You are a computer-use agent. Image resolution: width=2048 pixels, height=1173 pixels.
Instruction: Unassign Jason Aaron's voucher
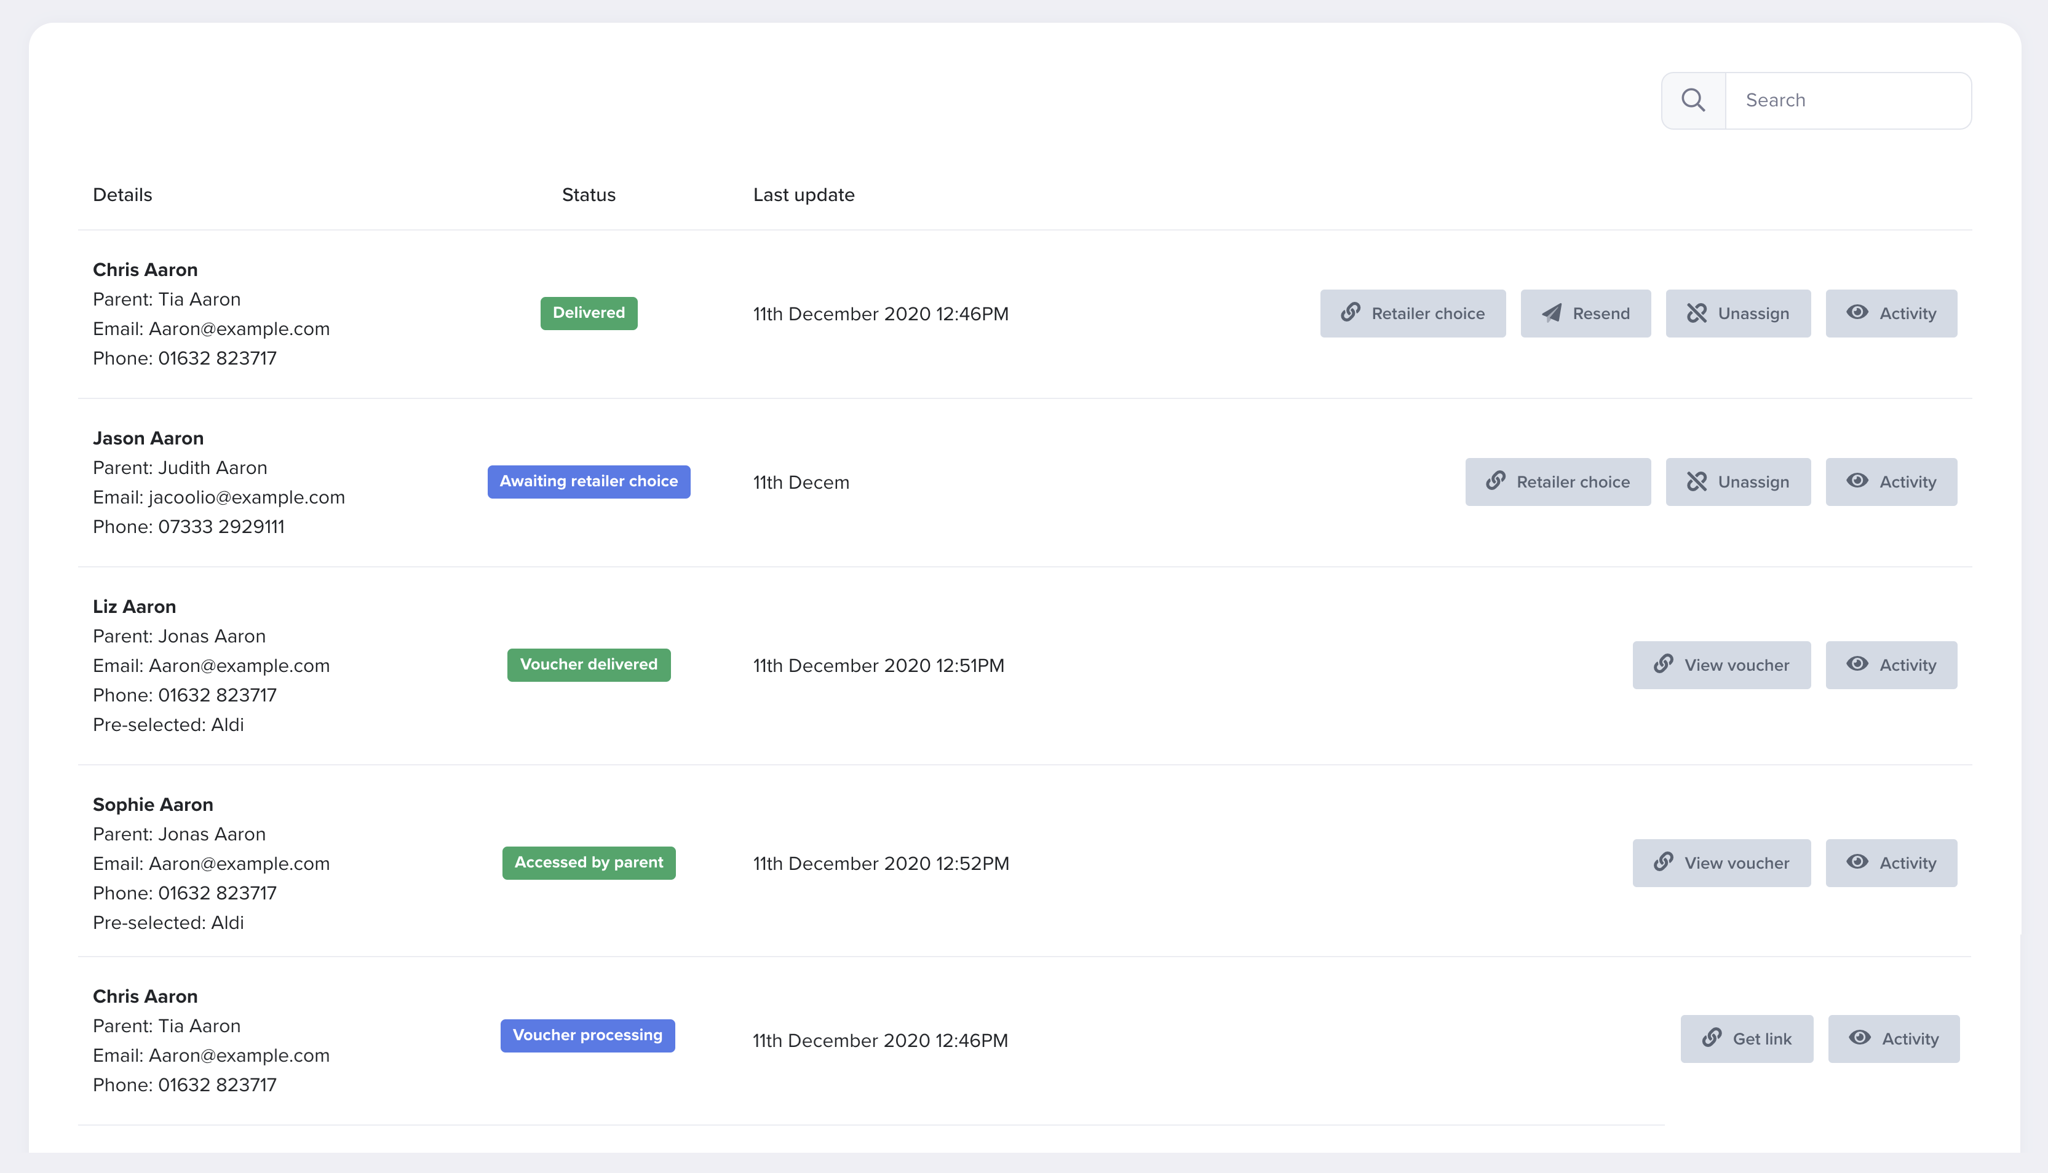1738,482
